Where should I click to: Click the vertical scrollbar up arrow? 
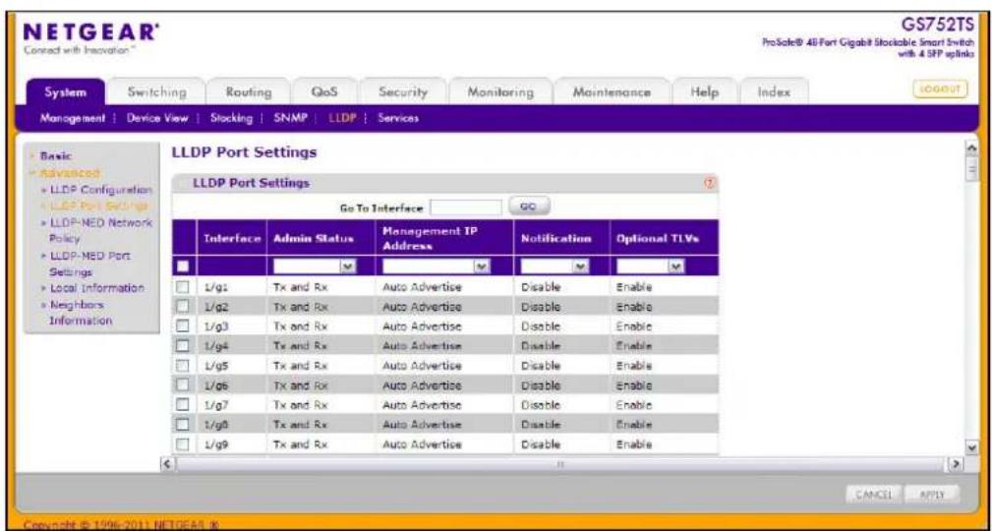click(972, 147)
